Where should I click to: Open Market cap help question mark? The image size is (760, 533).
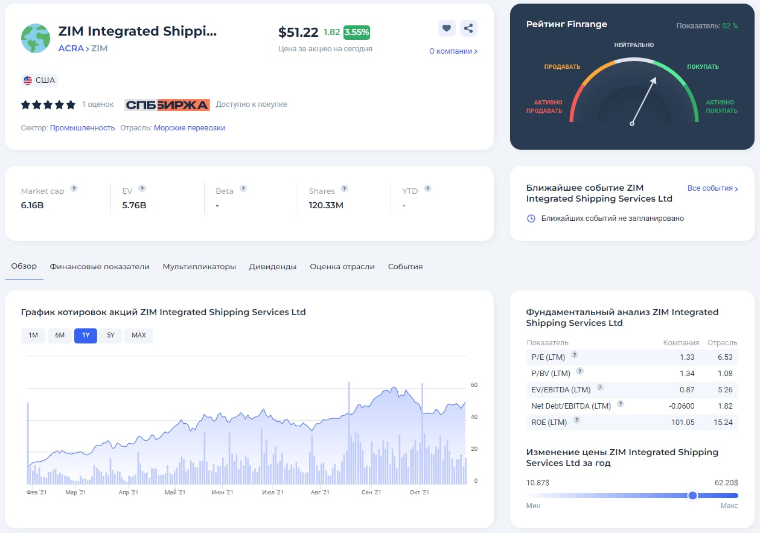click(x=74, y=188)
